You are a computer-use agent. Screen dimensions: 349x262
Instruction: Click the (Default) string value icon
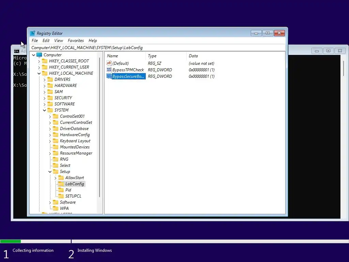coord(109,63)
